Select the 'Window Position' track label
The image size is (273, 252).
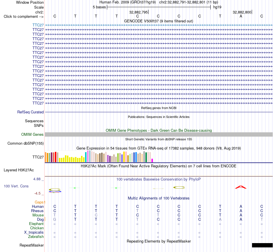(x=30, y=2)
